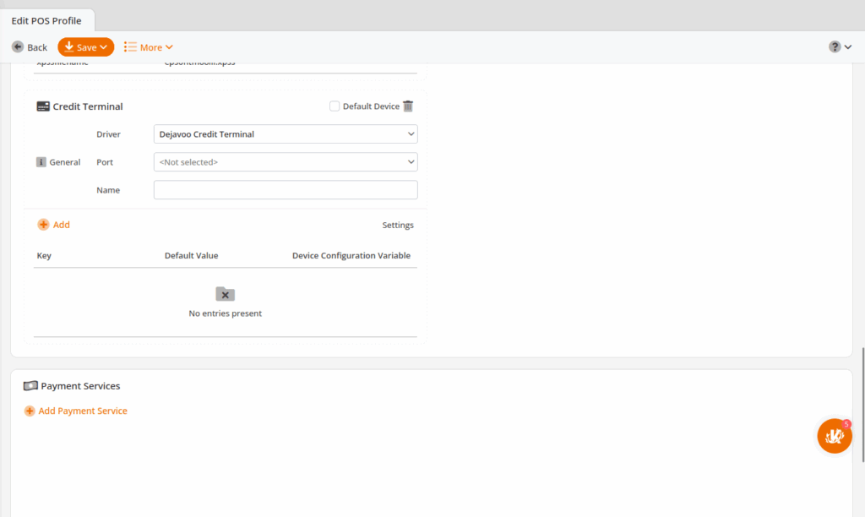Click the Add Payment Service link

pos(83,411)
